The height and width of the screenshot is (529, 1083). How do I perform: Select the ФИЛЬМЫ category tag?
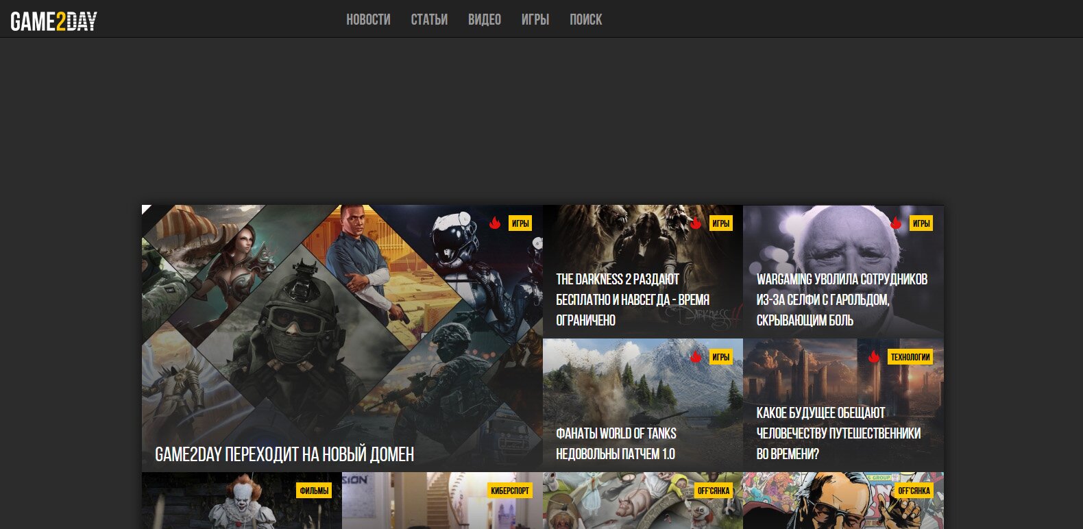[x=314, y=491]
